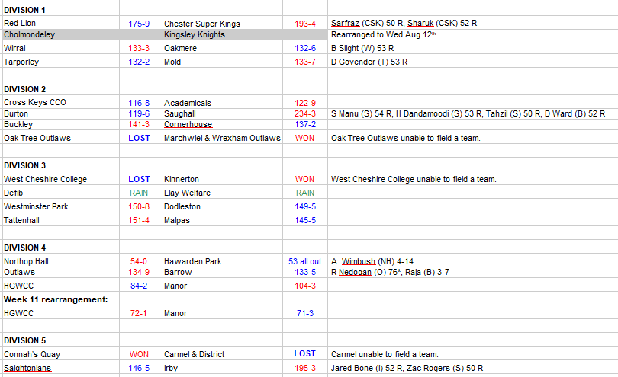Click Hawarden Park 53 all out

[x=304, y=262]
